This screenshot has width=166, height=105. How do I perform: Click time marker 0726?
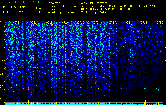click(x=97, y=23)
